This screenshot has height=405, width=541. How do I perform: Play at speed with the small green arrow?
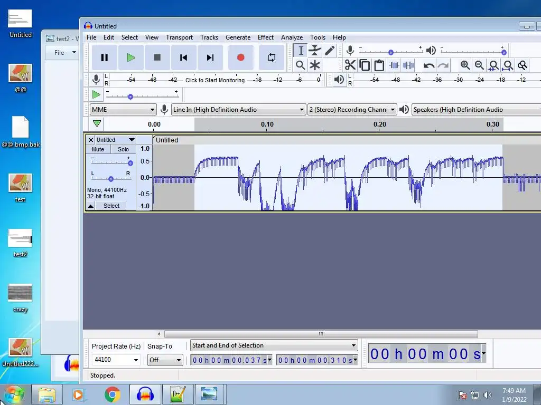coord(96,94)
